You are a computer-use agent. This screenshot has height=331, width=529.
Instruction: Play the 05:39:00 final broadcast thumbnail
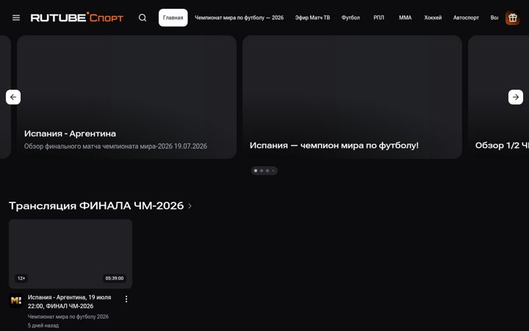[x=71, y=254]
